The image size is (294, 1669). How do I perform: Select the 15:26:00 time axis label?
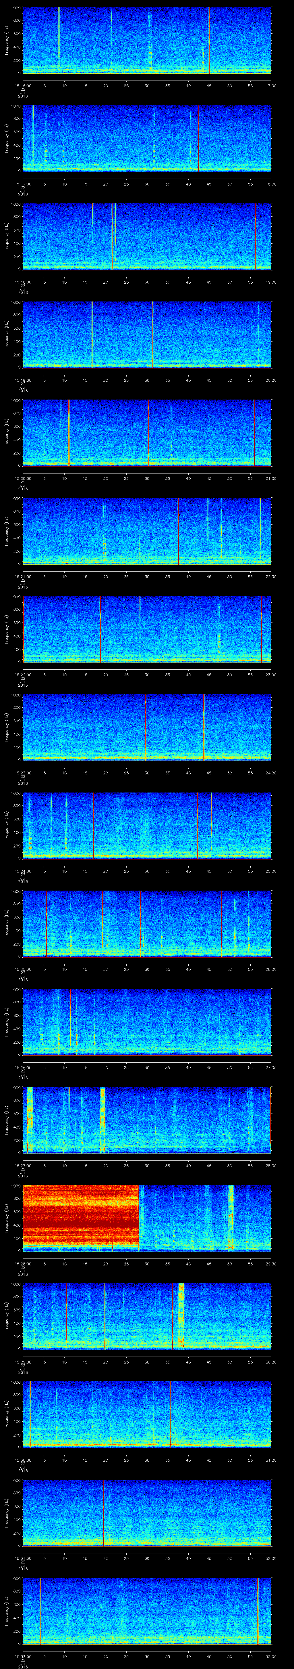pyautogui.click(x=23, y=1067)
